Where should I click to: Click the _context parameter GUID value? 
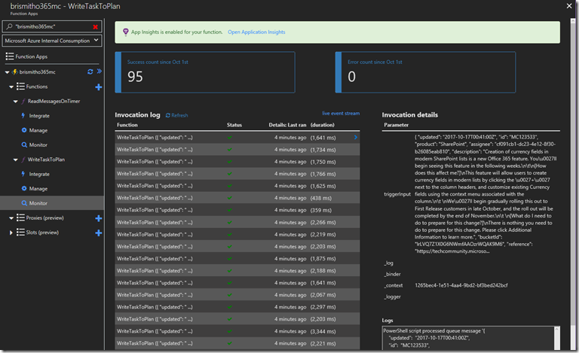[x=461, y=285]
